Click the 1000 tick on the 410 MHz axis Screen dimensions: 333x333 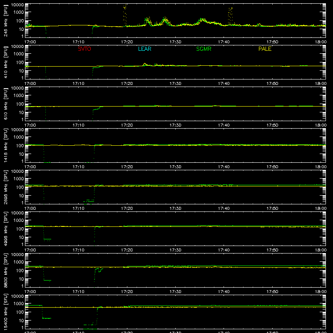coord(19,54)
